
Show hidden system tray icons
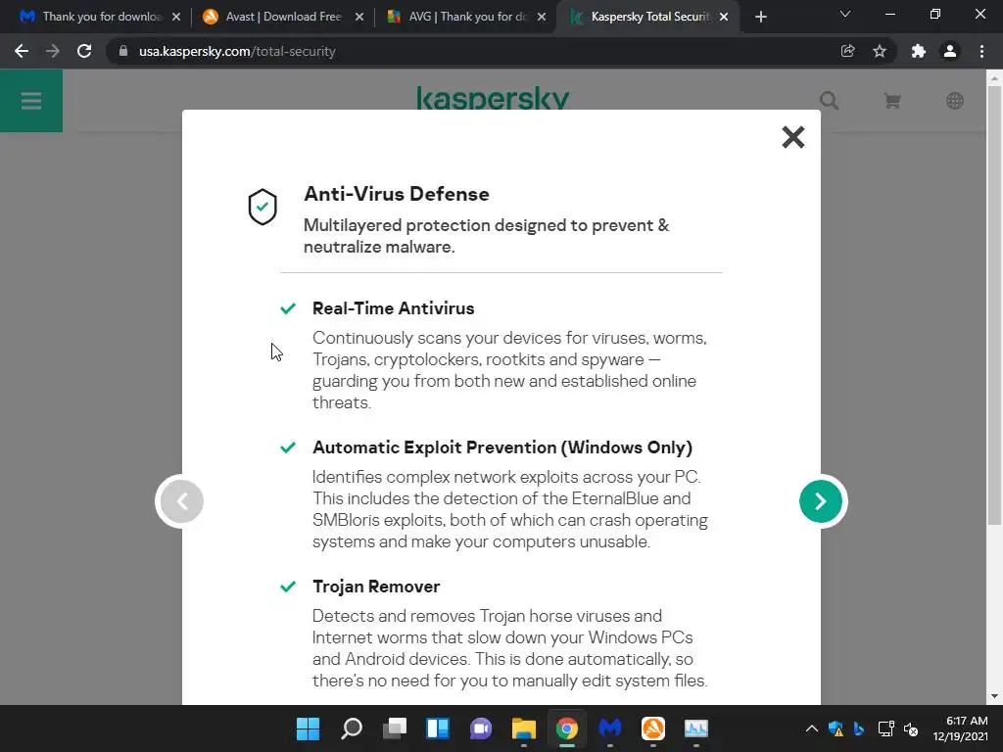[x=811, y=728]
